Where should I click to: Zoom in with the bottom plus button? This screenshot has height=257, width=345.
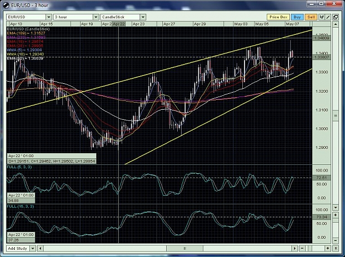click(x=328, y=248)
